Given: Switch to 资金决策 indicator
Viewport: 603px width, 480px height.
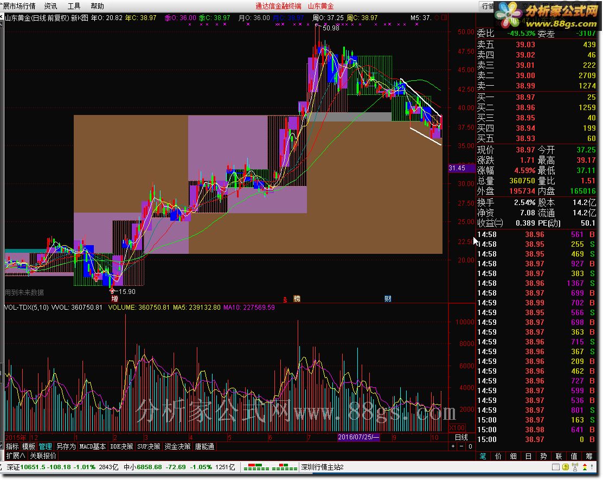Looking at the screenshot, I should click(177, 446).
